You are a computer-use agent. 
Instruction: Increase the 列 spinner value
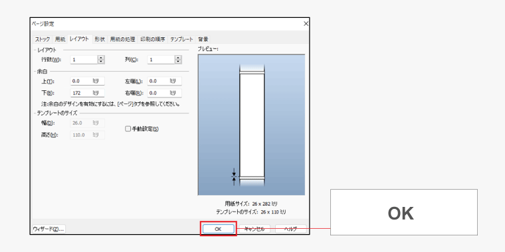[179, 58]
